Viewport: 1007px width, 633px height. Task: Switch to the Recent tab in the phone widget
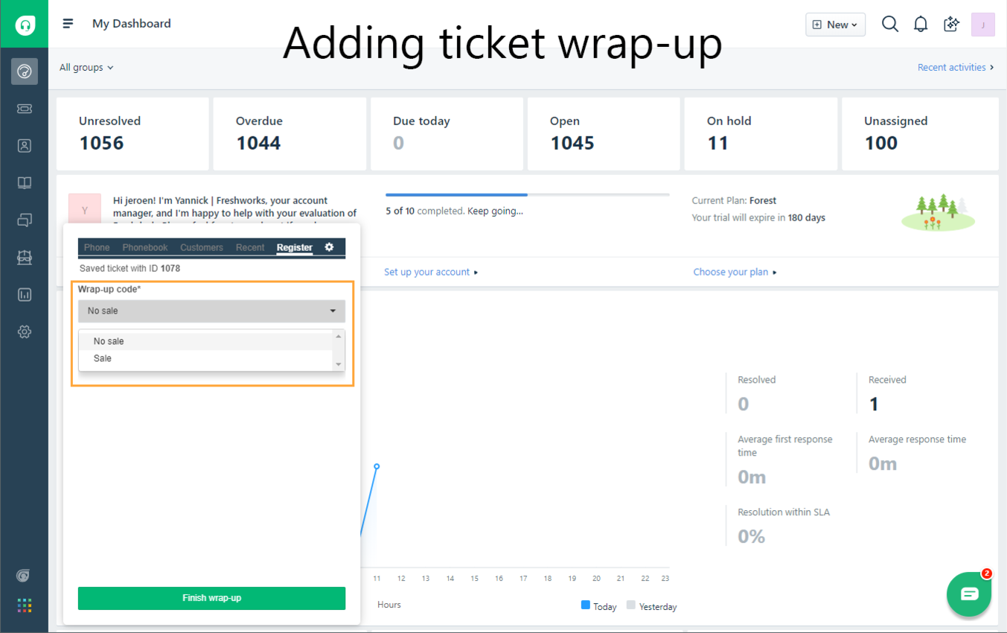(250, 247)
